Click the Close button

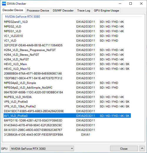124,149
